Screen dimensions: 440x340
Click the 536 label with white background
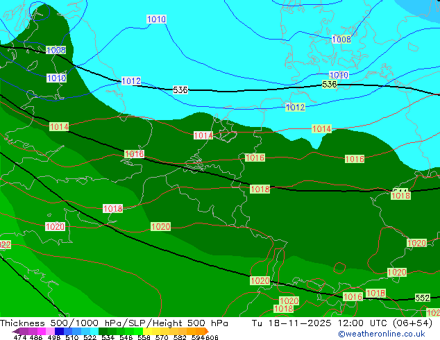[180, 90]
